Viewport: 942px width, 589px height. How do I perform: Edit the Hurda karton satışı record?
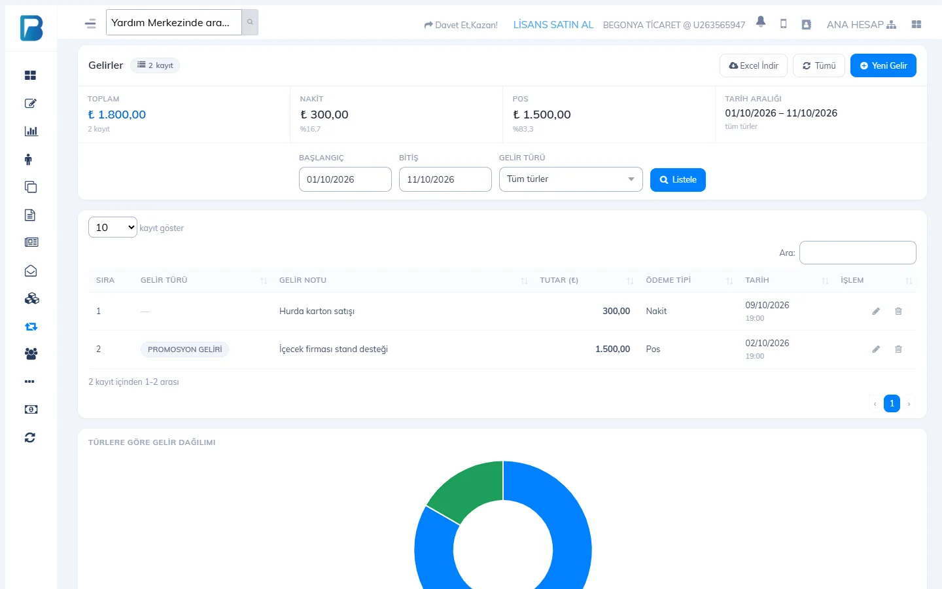[876, 312]
